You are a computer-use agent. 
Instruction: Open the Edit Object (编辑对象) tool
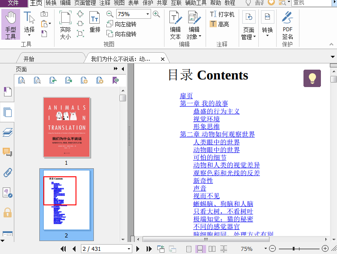[194, 25]
